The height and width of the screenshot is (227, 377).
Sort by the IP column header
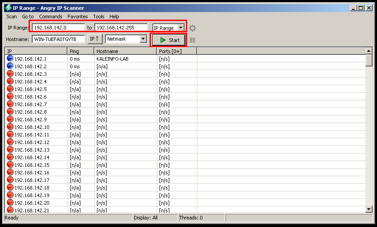coord(36,51)
